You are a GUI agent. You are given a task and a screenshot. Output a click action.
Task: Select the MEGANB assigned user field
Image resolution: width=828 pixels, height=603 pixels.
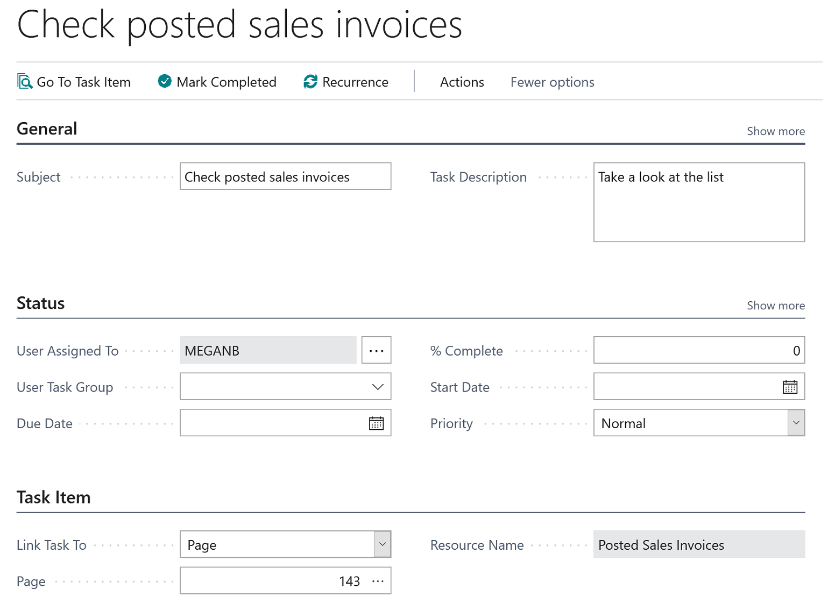[x=267, y=350]
